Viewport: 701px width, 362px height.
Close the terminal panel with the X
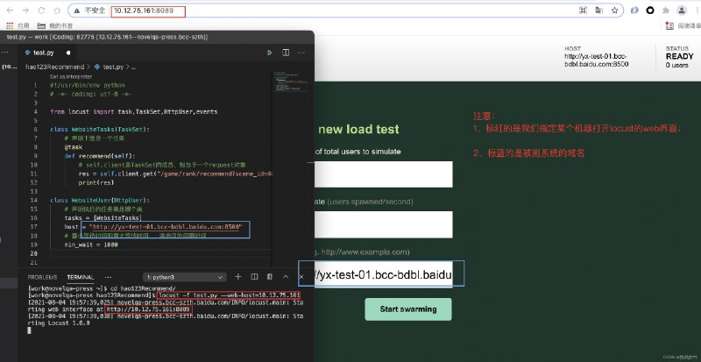click(301, 276)
